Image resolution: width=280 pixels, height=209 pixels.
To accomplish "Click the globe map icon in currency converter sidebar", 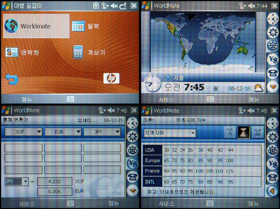I will 133,150.
